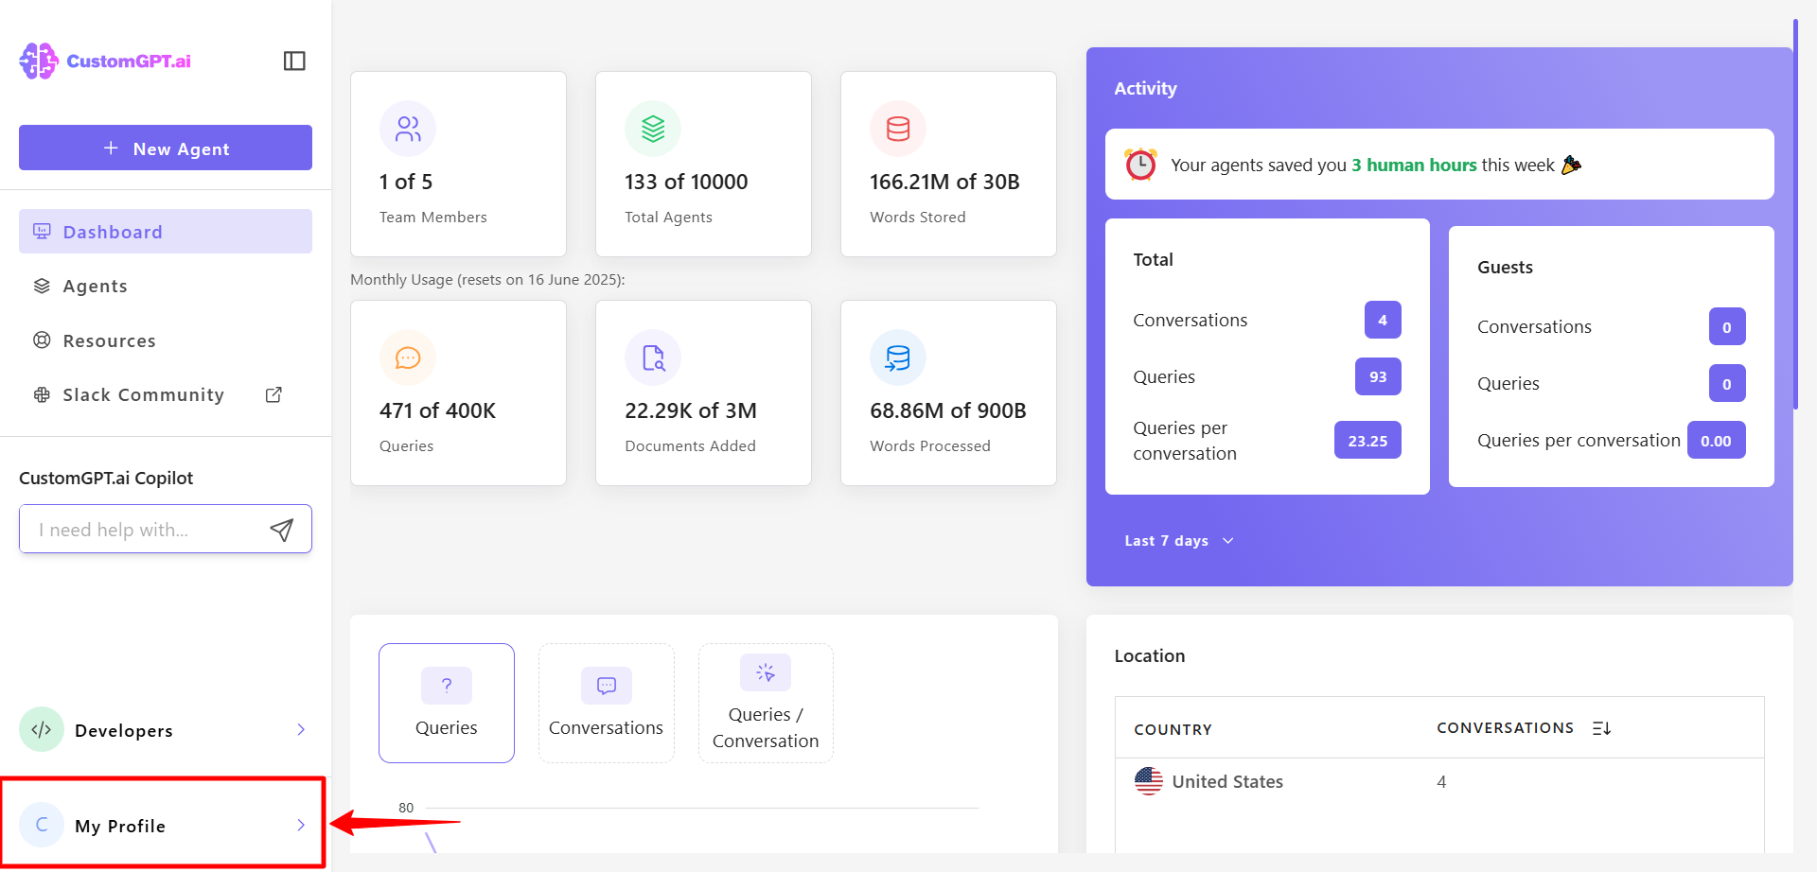Viewport: 1817px width, 872px height.
Task: Click the Queries chat bubble icon in usage card
Action: click(x=408, y=358)
